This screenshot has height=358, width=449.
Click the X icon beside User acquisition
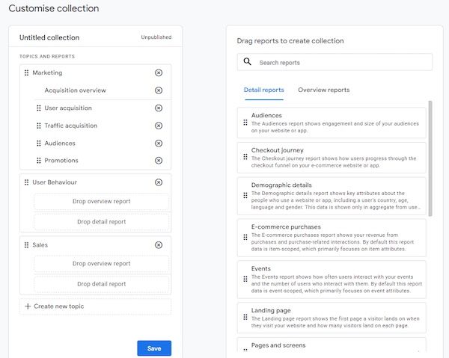[158, 108]
